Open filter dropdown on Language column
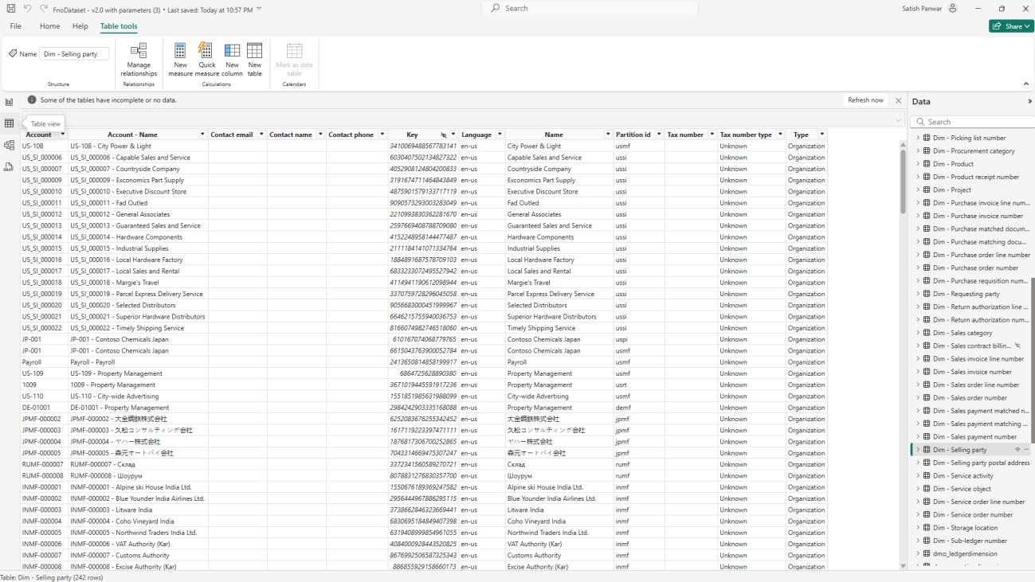This screenshot has width=1035, height=582. click(500, 135)
